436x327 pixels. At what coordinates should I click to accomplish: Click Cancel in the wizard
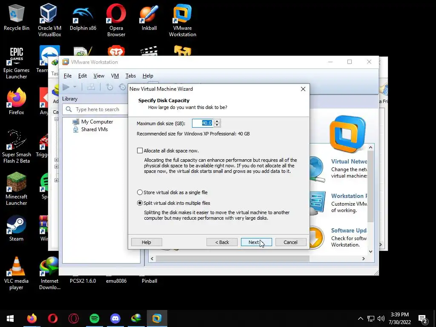[290, 242]
